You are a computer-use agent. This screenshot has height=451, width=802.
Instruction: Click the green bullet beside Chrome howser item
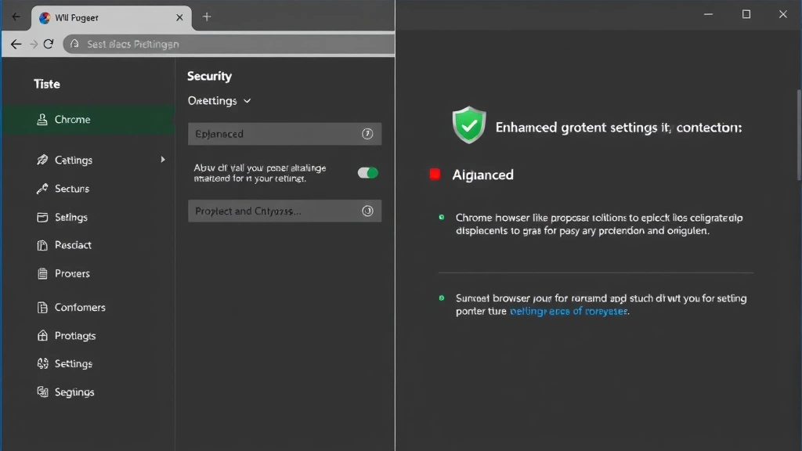pyautogui.click(x=441, y=218)
